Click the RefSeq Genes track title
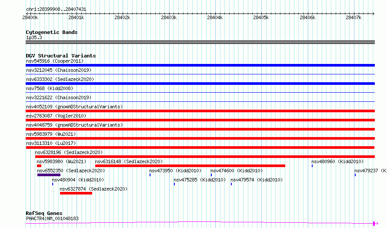The image size is (387, 228). pyautogui.click(x=44, y=213)
